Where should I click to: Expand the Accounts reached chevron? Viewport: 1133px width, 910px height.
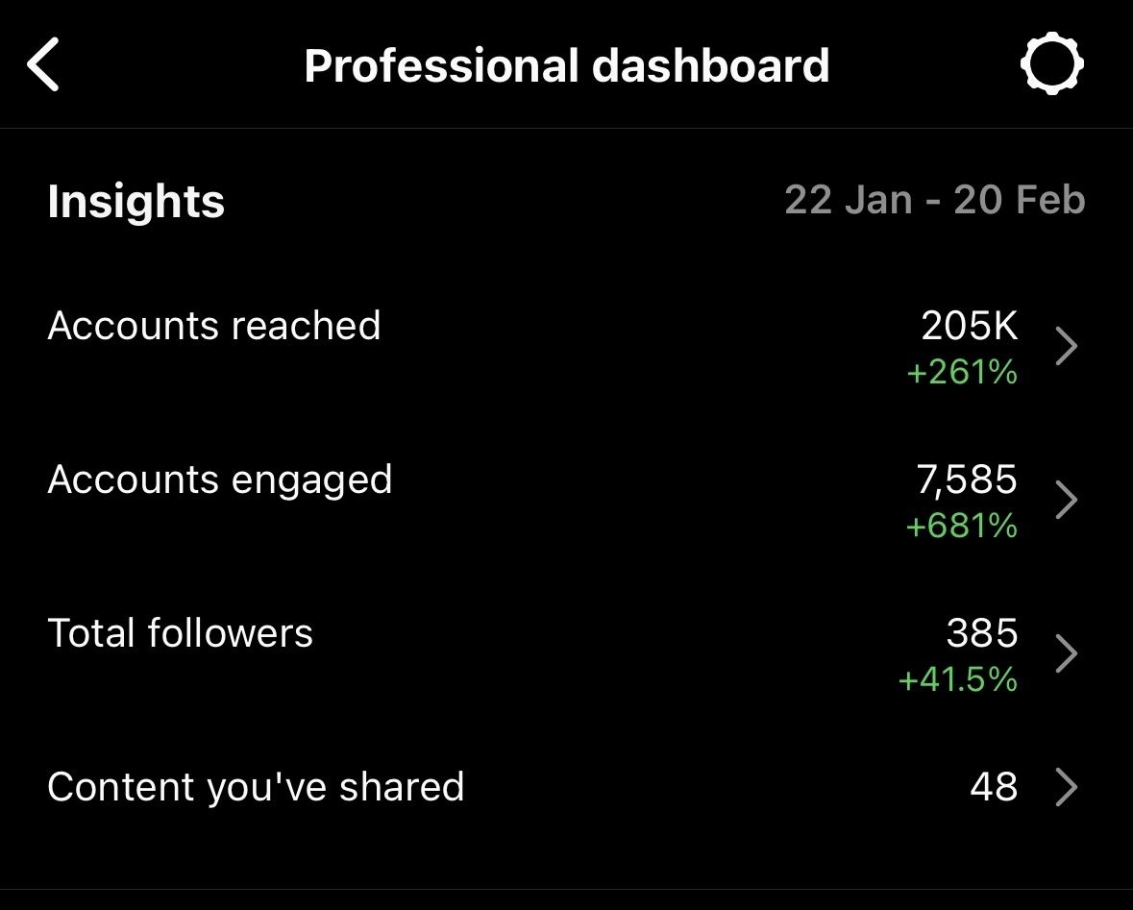pyautogui.click(x=1066, y=347)
